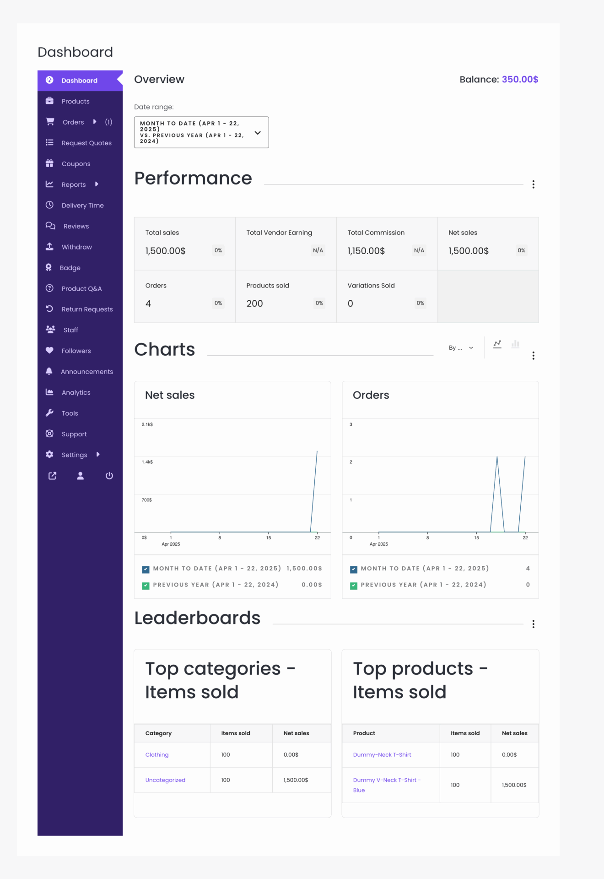Open Dummy V-Neck T-Shirt - Blue link
This screenshot has height=879, width=604.
(x=387, y=785)
